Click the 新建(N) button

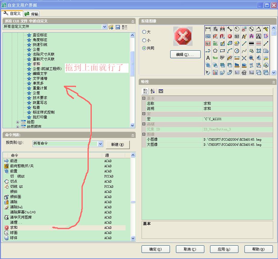tap(118, 145)
